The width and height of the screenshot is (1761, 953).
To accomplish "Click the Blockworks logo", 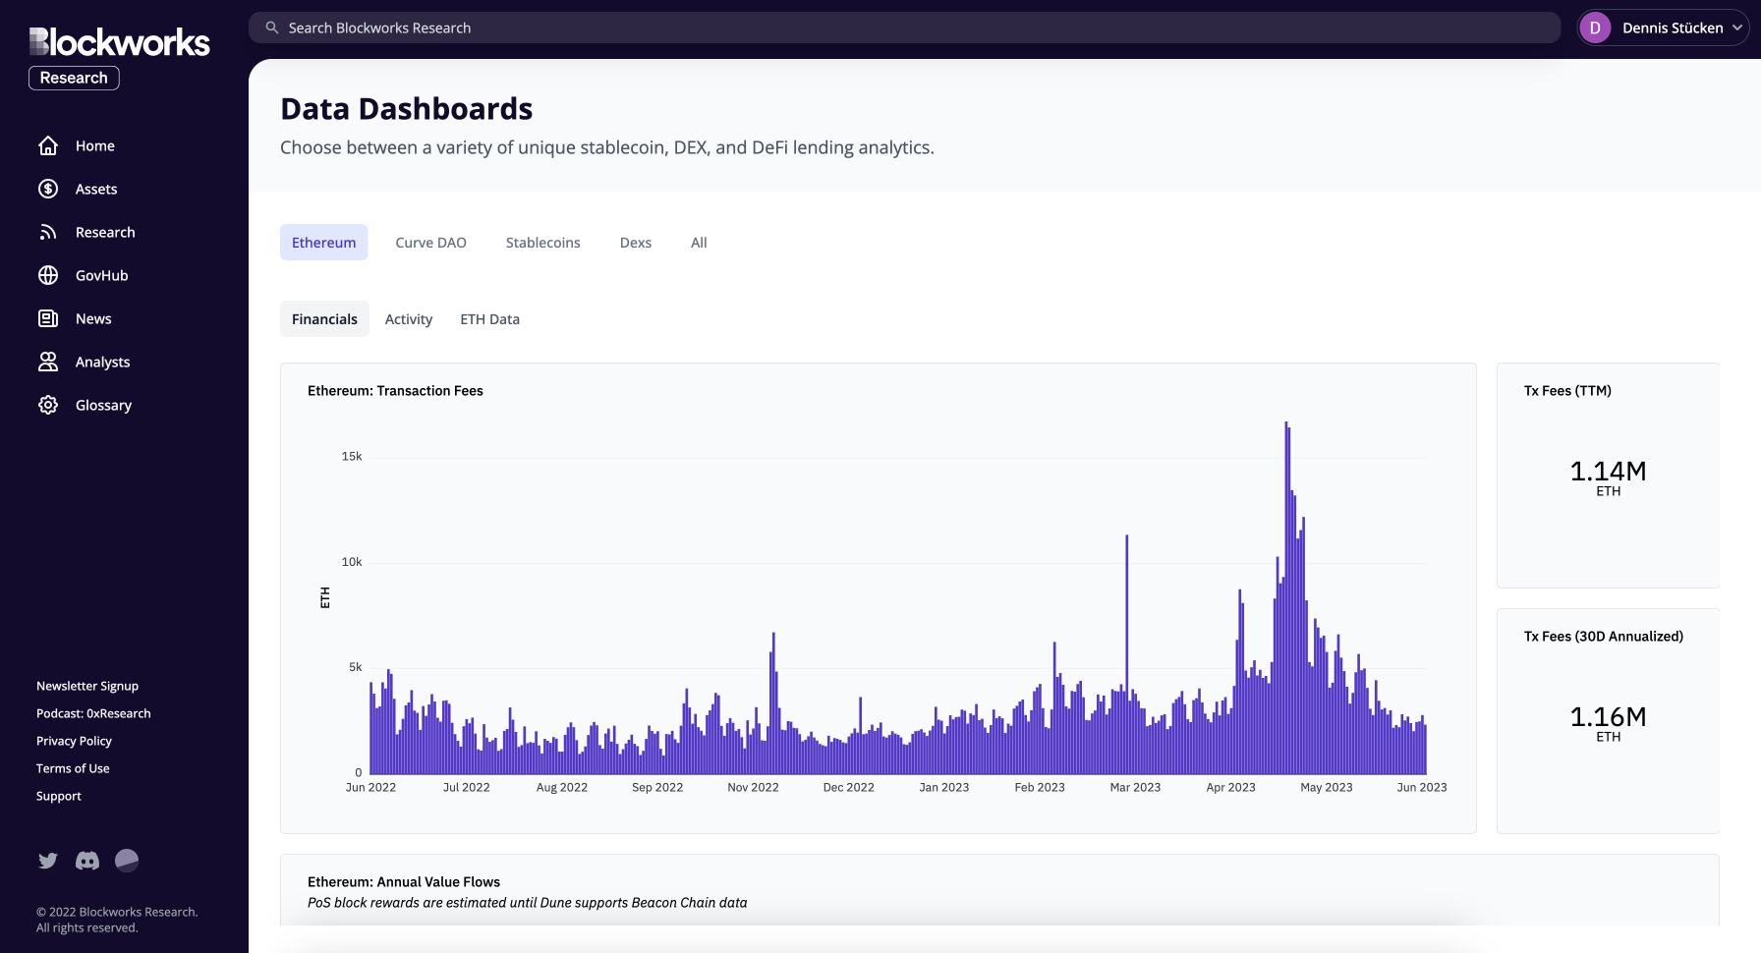I will (119, 42).
